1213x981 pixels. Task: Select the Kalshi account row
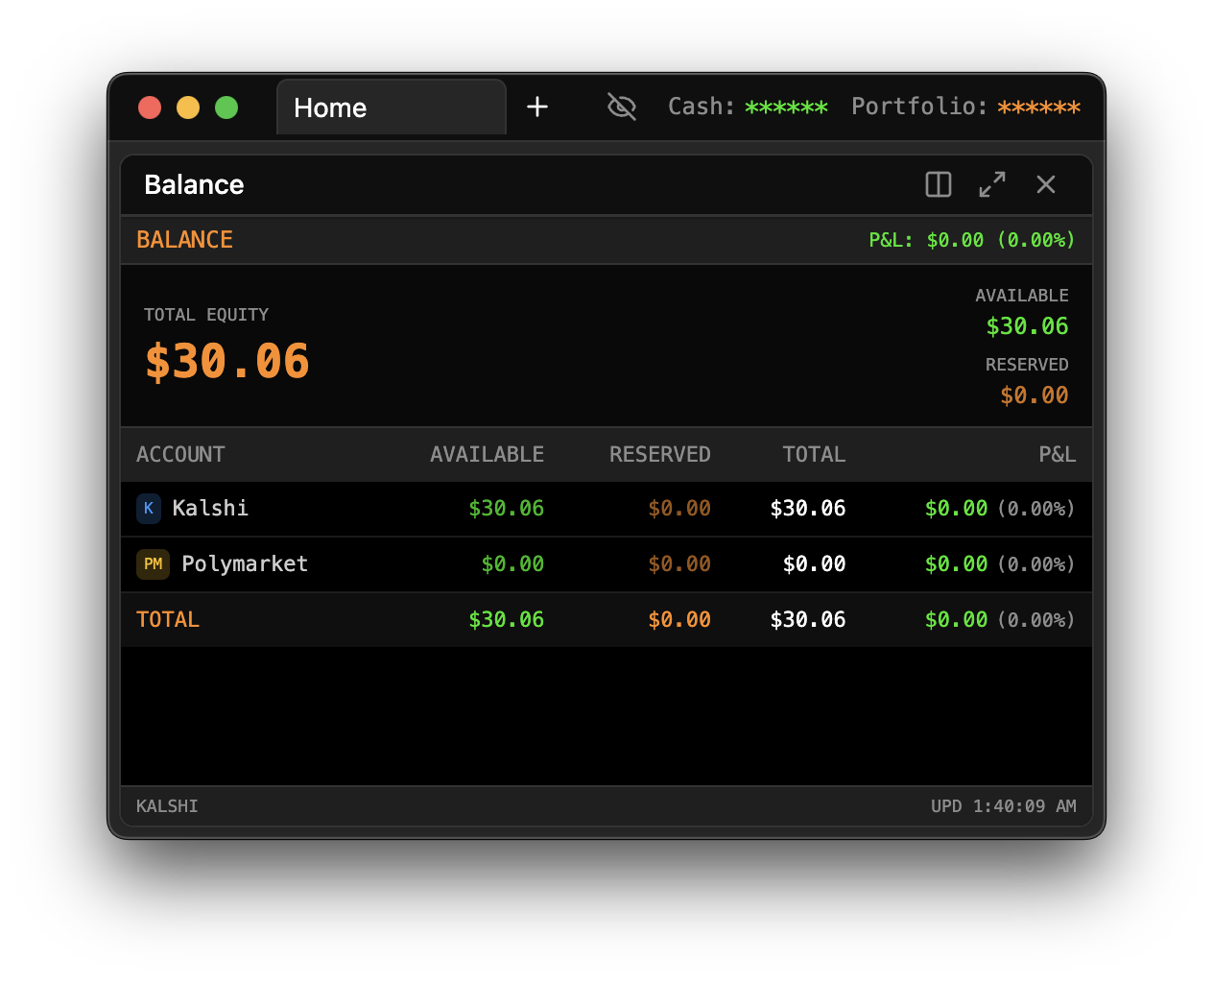point(605,509)
